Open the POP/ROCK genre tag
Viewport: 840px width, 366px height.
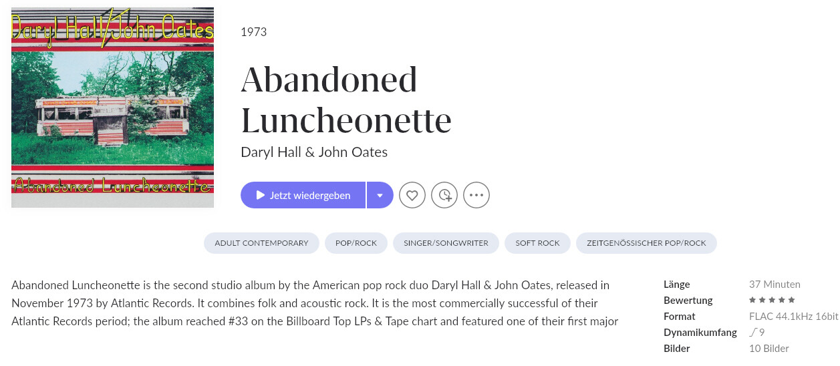(356, 243)
